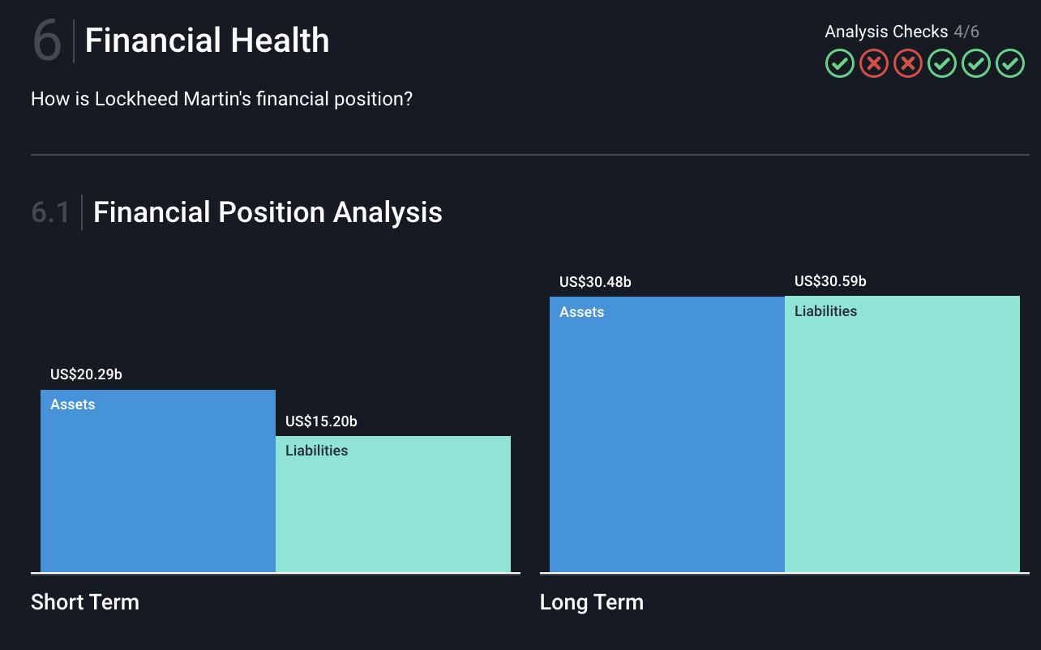
Task: Click the fifth analysis check icon
Action: pyautogui.click(x=976, y=63)
